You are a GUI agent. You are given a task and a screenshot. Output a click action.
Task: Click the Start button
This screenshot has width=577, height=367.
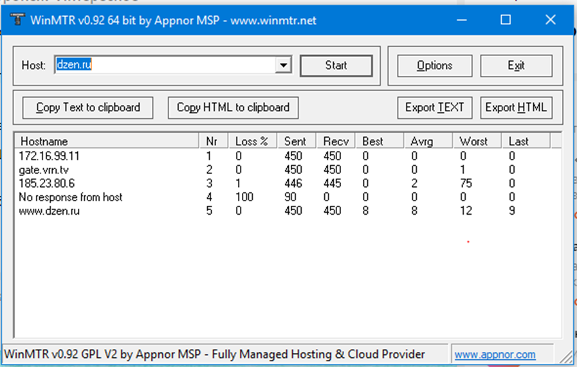[x=336, y=66]
